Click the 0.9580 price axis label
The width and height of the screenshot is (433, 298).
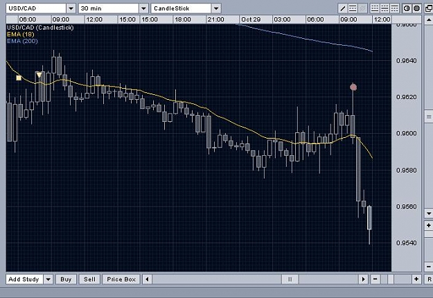coord(406,170)
